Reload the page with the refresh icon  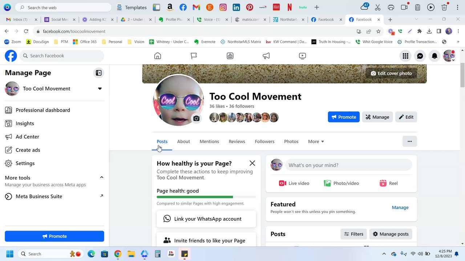coord(26,31)
